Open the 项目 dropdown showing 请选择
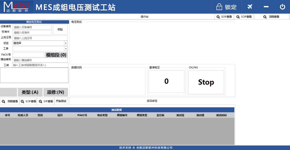Viewport: 290px width, 150px height. click(x=40, y=43)
